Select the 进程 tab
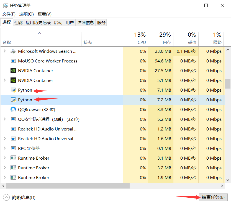Viewport: 231px width, 206px height. point(7,22)
